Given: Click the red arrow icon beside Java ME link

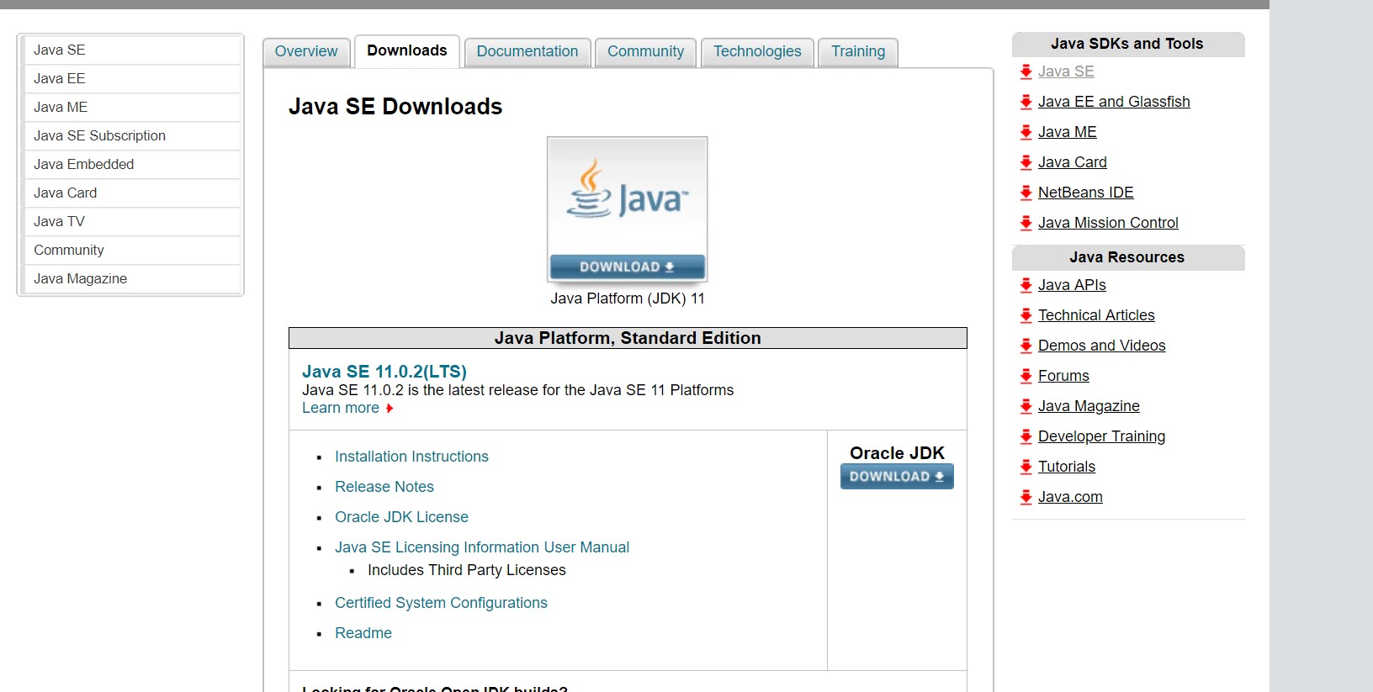Looking at the screenshot, I should 1026,133.
